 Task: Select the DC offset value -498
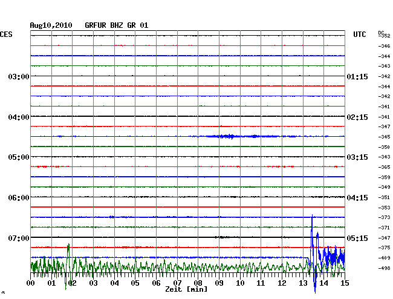[x=384, y=268]
